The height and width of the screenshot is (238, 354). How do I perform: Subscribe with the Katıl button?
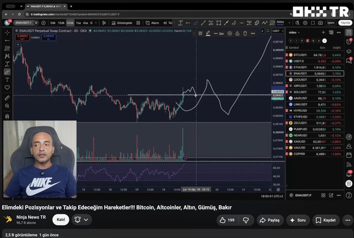click(61, 220)
